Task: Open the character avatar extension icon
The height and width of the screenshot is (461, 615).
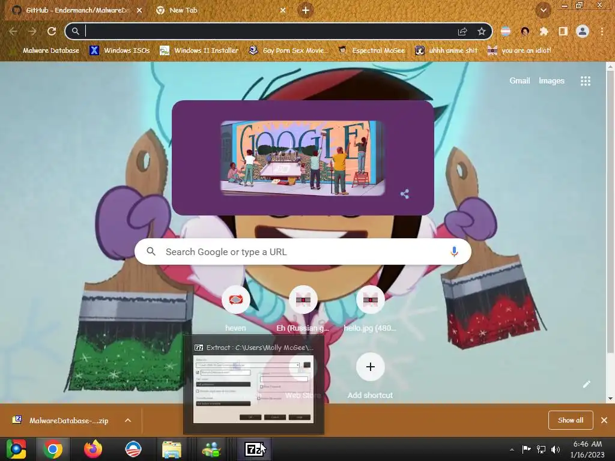Action: (525, 31)
